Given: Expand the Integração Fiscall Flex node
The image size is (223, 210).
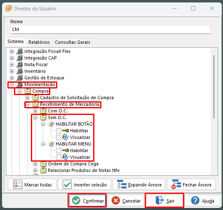Looking at the screenshot, I should point(12,52).
